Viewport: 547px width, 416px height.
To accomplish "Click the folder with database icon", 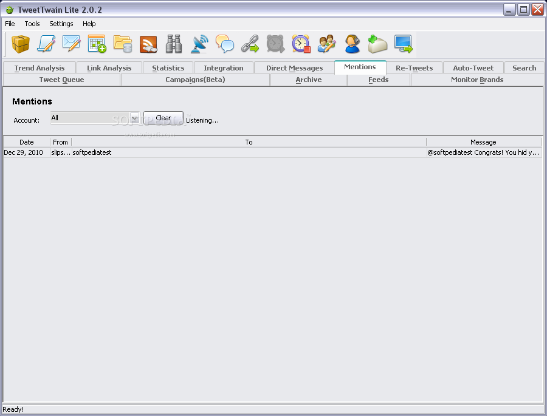I will 123,44.
